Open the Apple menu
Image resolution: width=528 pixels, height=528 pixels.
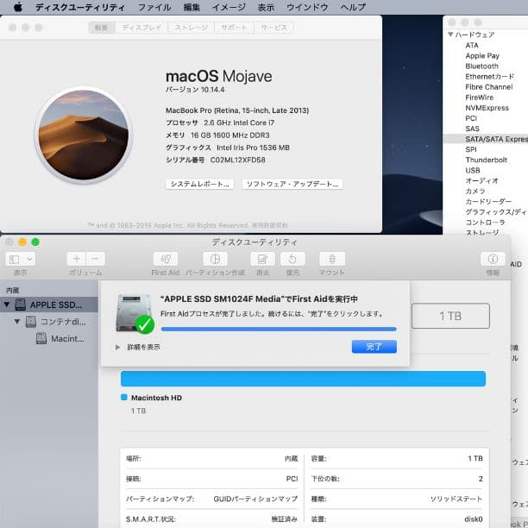[x=18, y=7]
